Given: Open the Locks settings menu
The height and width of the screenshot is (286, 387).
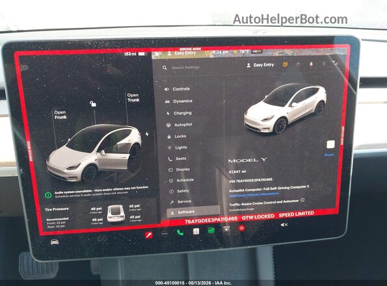Looking at the screenshot, I should pos(177,136).
